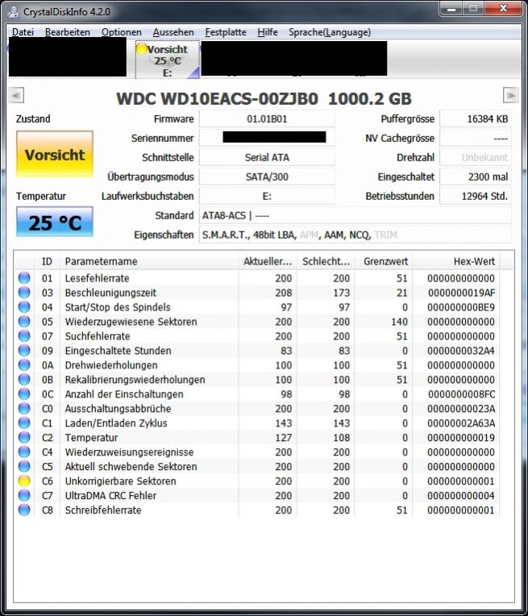Viewport: 528px width, 616px height.
Task: Click the Aktueller value 208
Action: pyautogui.click(x=283, y=293)
